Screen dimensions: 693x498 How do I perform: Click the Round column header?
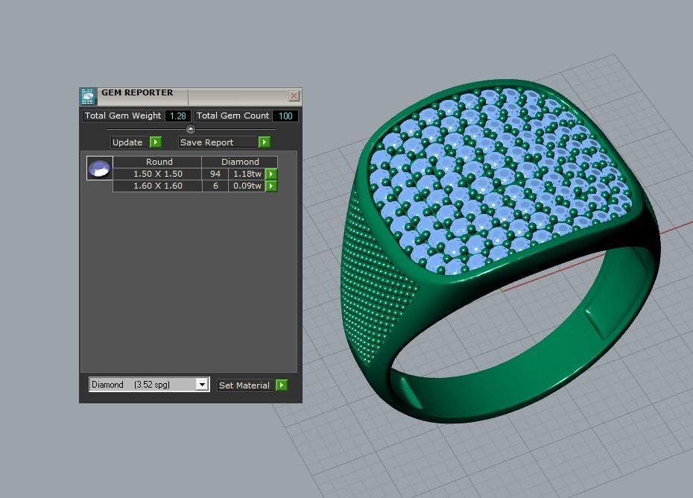pyautogui.click(x=158, y=162)
